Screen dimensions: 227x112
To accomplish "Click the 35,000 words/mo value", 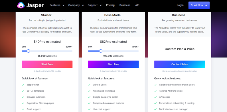I will click(x=47, y=56).
